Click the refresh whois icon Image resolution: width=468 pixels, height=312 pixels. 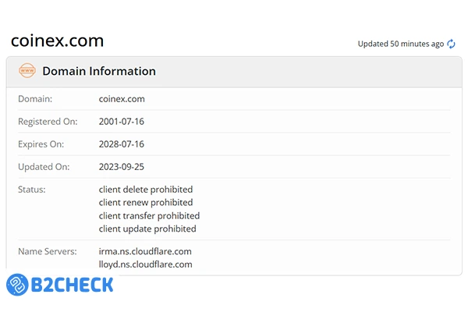pyautogui.click(x=451, y=44)
